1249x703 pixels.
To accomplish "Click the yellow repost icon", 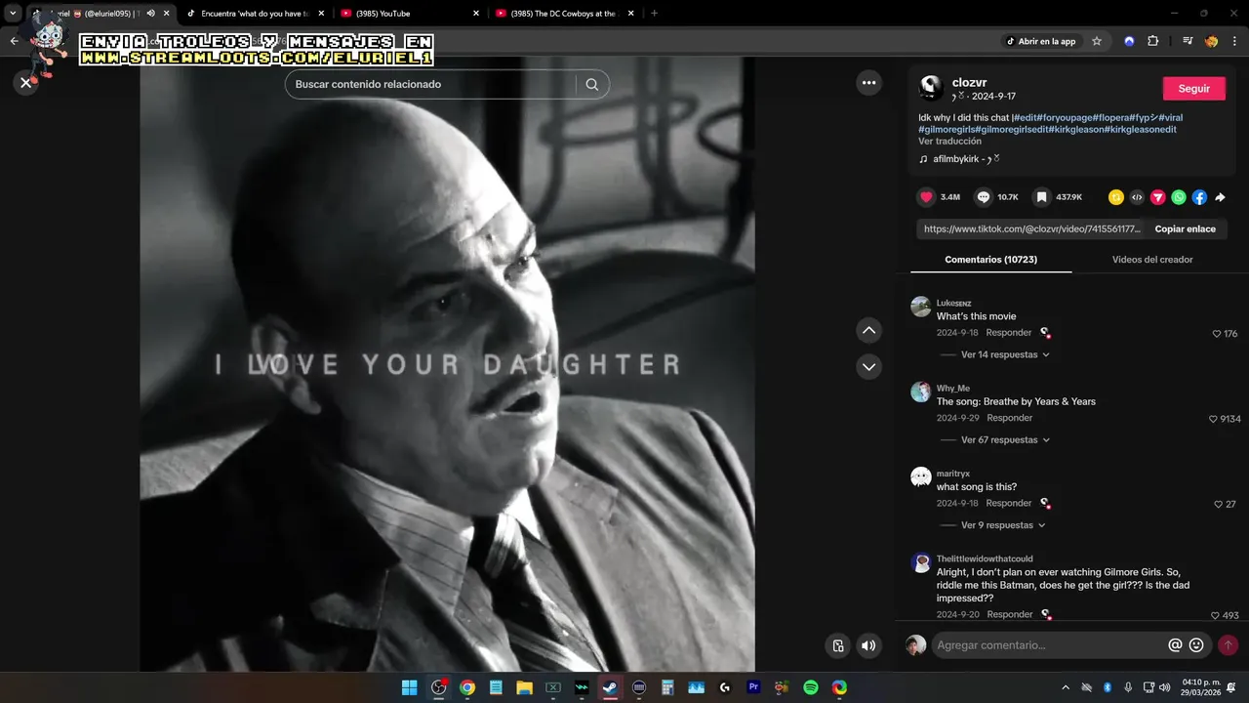I will [x=1116, y=197].
